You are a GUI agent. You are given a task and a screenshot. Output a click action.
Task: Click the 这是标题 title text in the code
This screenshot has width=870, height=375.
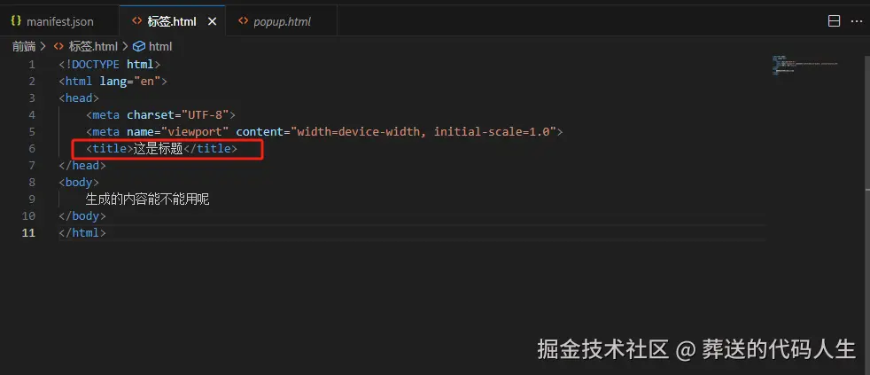click(x=158, y=149)
